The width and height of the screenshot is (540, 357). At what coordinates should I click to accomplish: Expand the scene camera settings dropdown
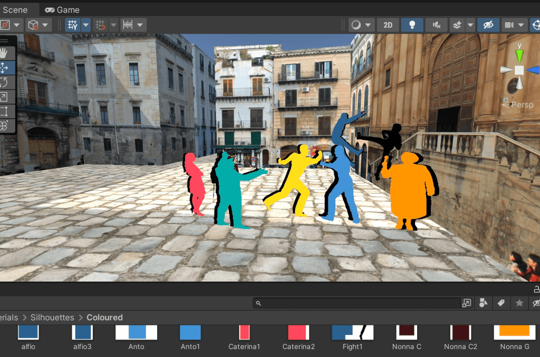521,25
